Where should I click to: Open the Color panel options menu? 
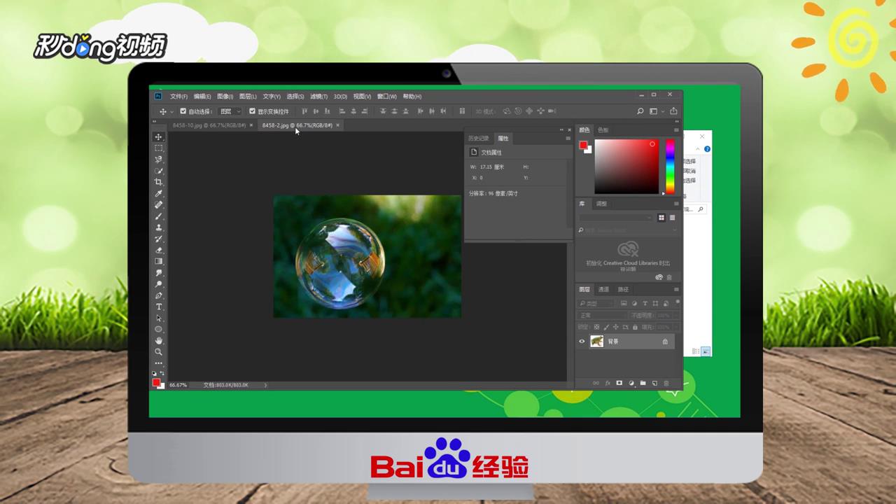(676, 130)
